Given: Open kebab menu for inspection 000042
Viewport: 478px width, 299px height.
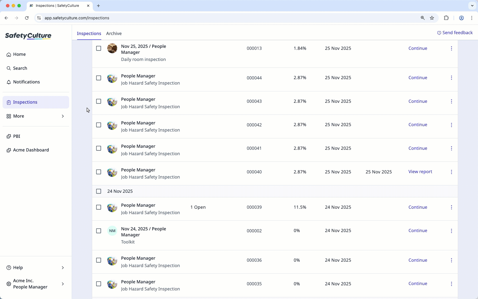Looking at the screenshot, I should pyautogui.click(x=451, y=125).
